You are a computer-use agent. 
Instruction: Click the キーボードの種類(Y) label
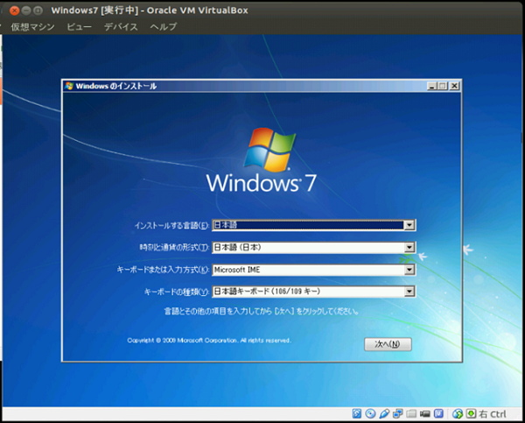point(177,292)
